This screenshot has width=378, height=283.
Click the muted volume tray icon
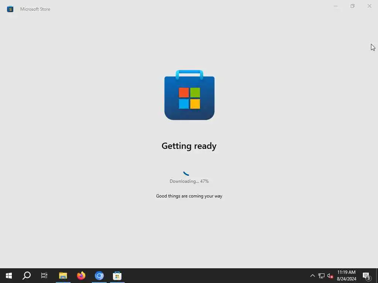coord(330,276)
